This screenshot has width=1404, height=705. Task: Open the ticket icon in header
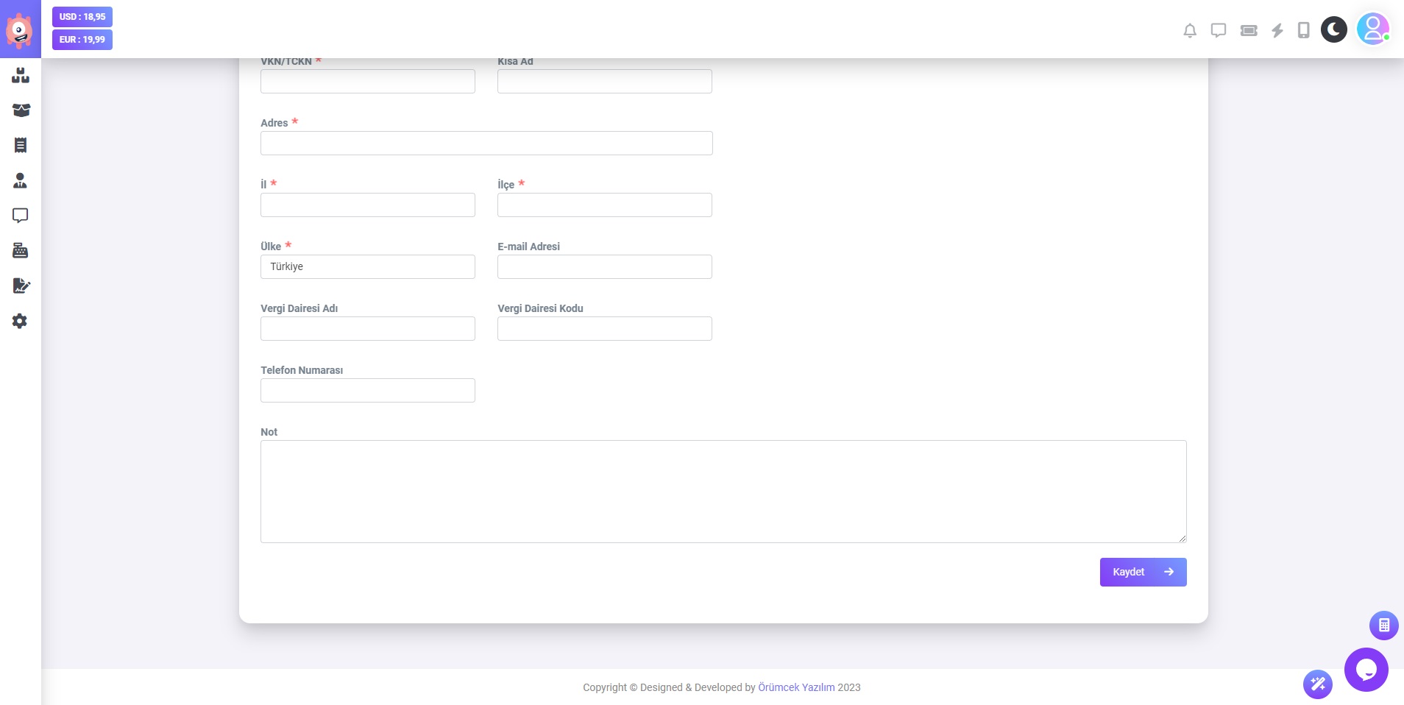tap(1248, 30)
